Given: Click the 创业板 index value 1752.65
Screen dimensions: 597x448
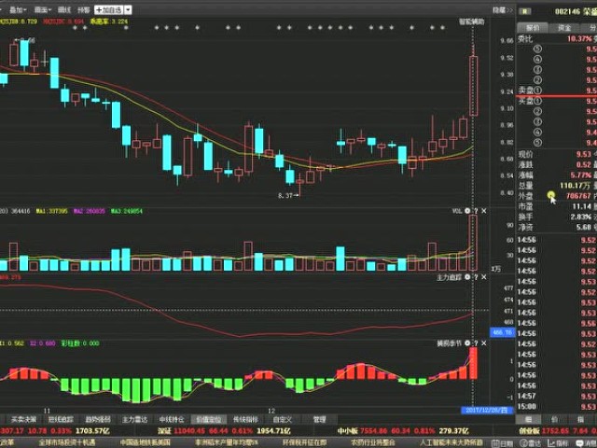Looking at the screenshot, I should [x=554, y=431].
